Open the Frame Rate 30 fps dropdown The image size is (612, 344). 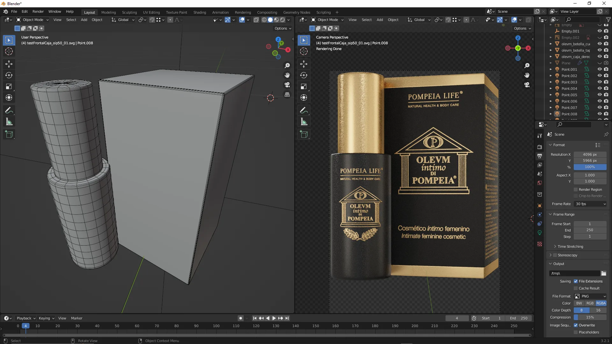point(590,204)
